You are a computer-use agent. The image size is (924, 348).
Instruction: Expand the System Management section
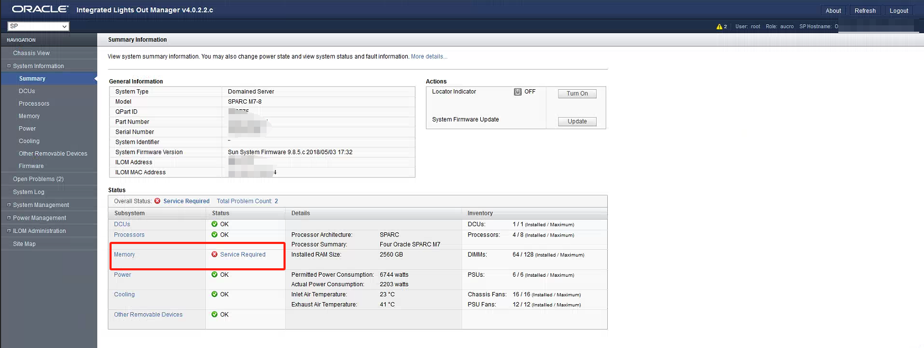tap(9, 205)
